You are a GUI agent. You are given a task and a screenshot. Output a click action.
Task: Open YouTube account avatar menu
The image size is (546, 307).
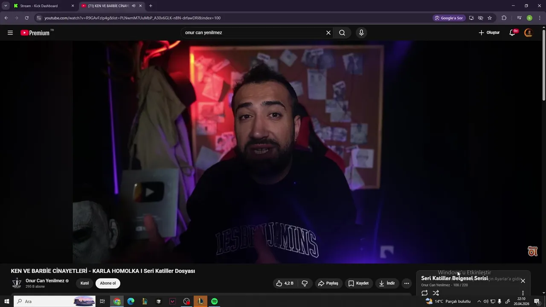(528, 32)
